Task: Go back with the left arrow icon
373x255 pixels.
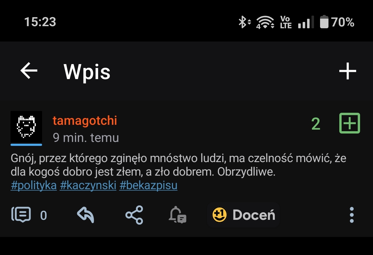Action: [x=29, y=71]
